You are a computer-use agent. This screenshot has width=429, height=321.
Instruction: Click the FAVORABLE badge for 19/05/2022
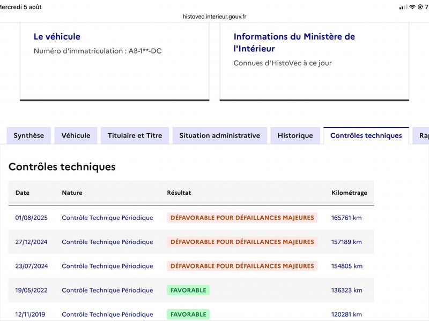click(x=188, y=290)
